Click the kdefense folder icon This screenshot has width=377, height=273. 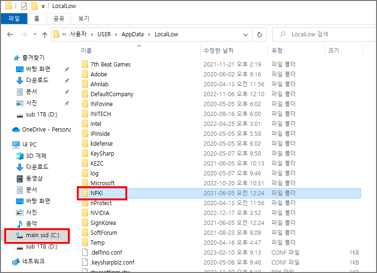click(85, 144)
